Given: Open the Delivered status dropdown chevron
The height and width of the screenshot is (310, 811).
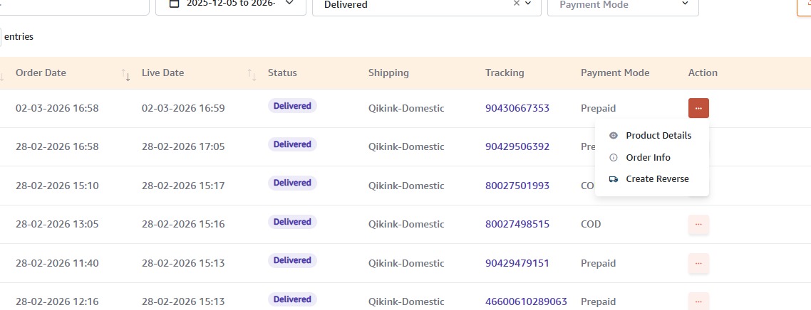Looking at the screenshot, I should tap(528, 4).
